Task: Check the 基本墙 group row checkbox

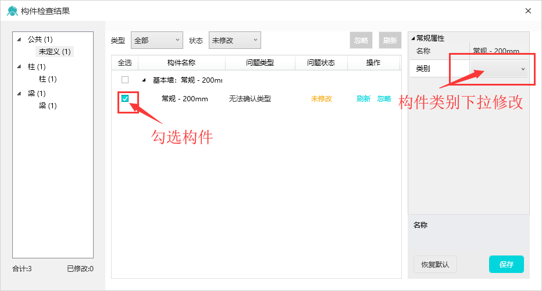Action: pyautogui.click(x=125, y=80)
